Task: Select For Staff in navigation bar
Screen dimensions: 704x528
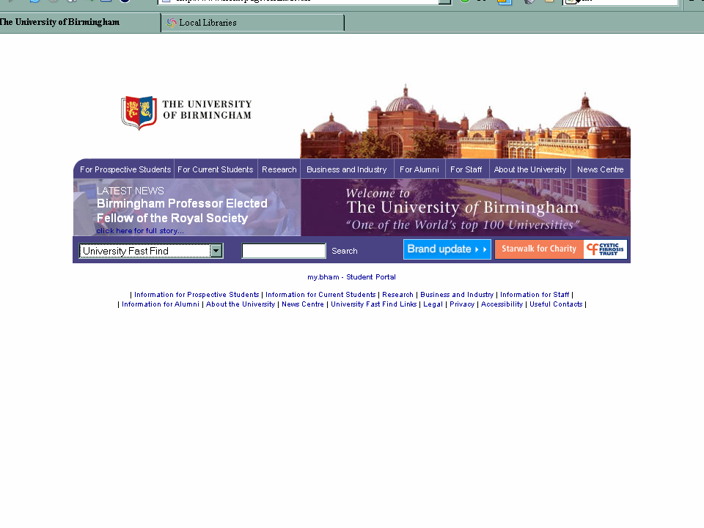Action: [466, 169]
